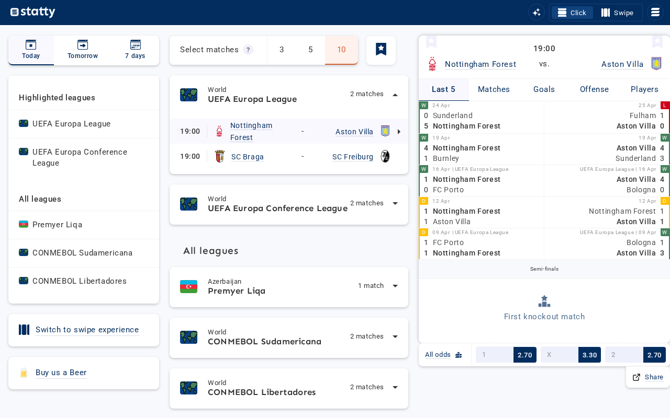This screenshot has width=670, height=418.
Task: Click the Share button
Action: [x=648, y=377]
